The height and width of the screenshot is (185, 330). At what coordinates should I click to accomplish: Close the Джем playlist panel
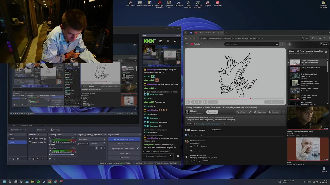tap(326, 52)
